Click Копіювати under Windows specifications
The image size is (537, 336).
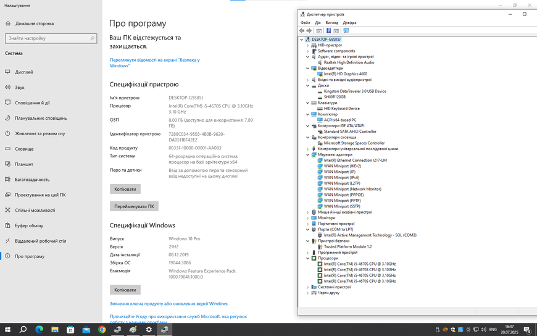tap(125, 290)
